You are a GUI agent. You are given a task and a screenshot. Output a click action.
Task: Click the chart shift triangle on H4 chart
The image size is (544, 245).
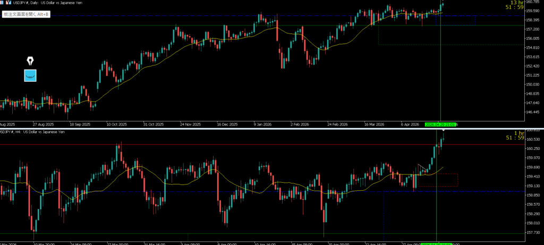[x=443, y=131]
